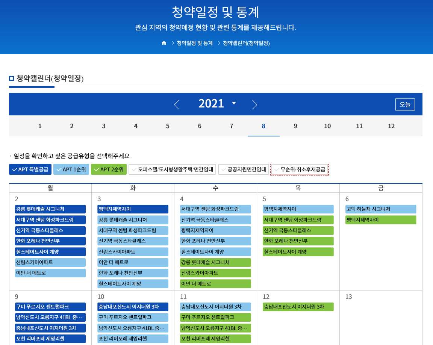
Task: Open 한화 포레나 천안신부 on the 5th
Action: pos(298,241)
